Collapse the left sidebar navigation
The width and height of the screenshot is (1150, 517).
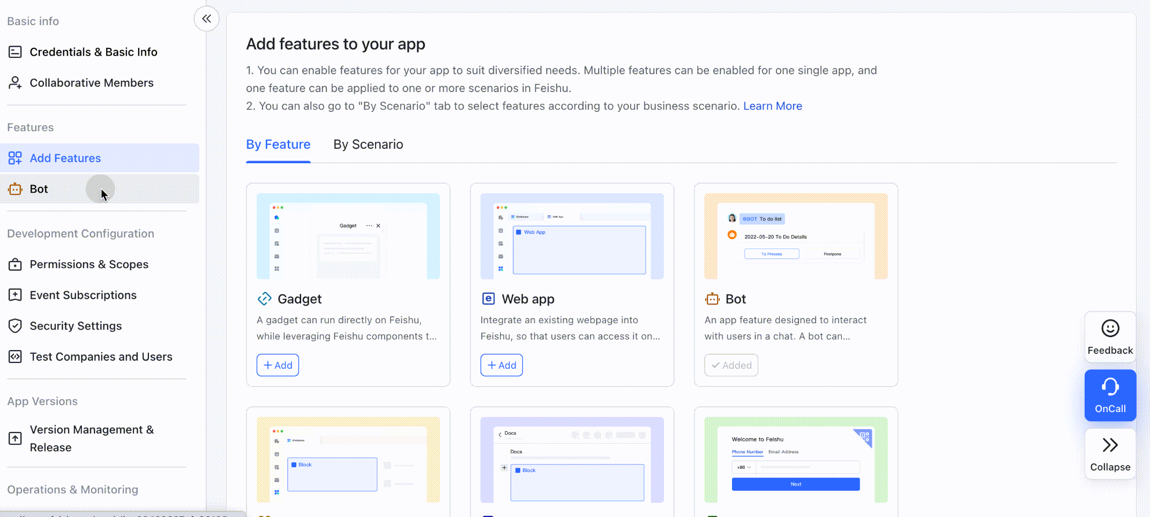coord(206,19)
